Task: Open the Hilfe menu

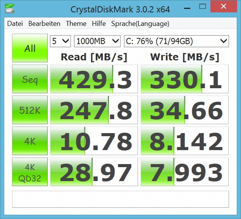Action: tap(99, 24)
